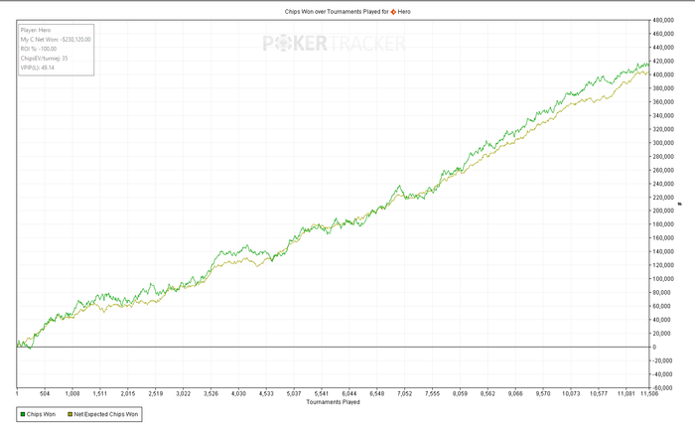Click the x-axis label '3,526'

pyautogui.click(x=210, y=393)
